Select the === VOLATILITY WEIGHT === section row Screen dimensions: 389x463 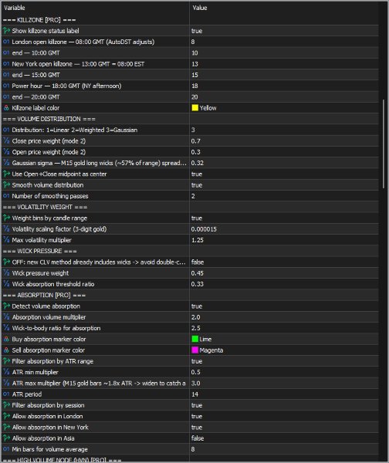[190, 207]
